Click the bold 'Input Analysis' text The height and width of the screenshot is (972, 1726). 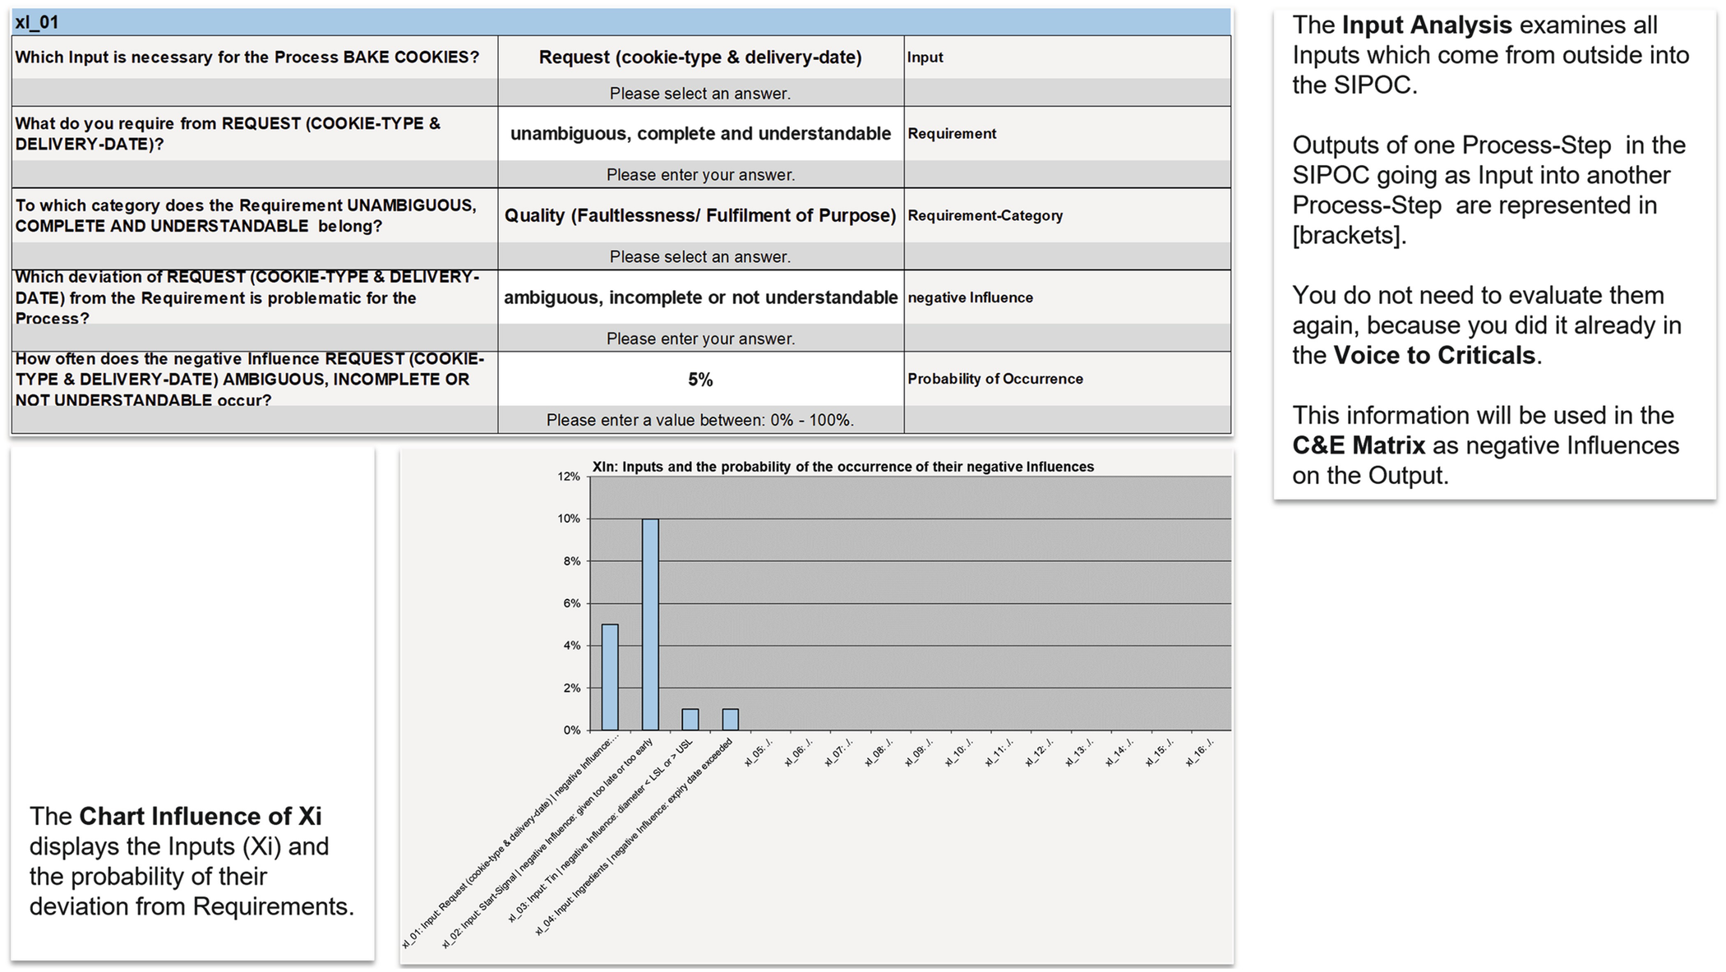click(1427, 25)
